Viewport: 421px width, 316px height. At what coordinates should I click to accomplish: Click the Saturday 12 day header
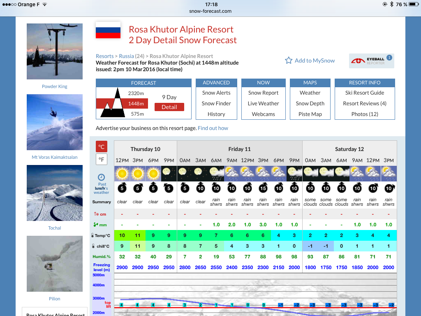(349, 149)
